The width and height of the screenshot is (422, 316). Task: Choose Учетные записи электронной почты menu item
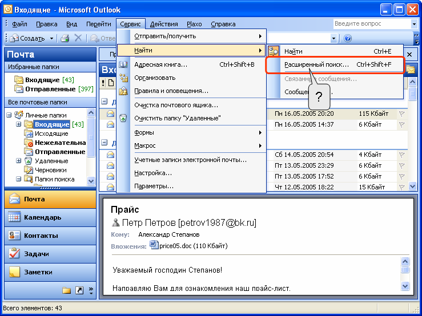click(x=191, y=160)
